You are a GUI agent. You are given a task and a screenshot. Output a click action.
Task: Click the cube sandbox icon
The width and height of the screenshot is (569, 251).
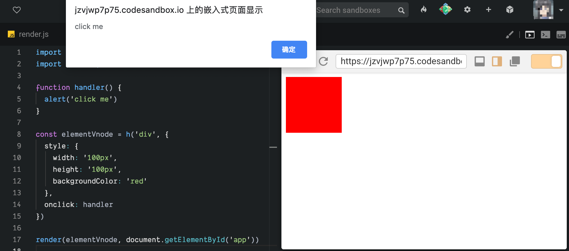click(510, 10)
